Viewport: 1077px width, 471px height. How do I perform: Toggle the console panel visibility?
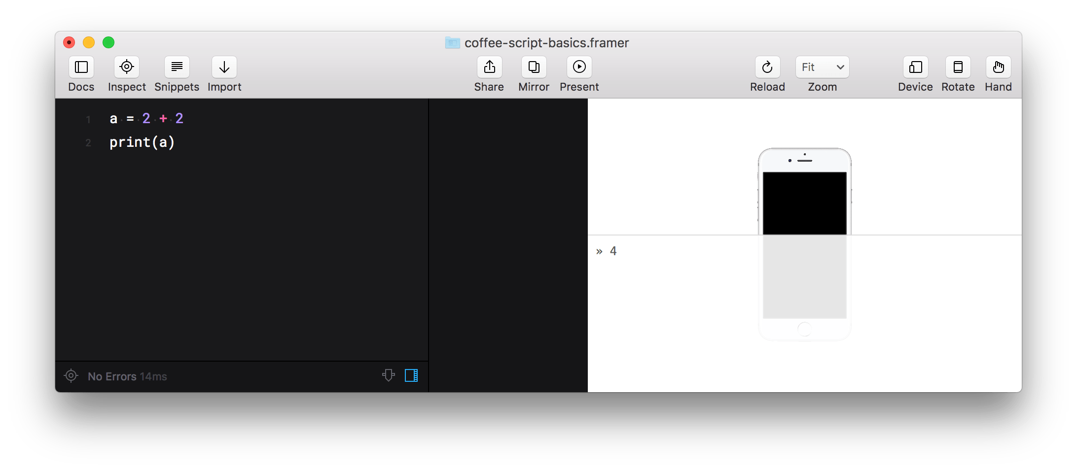412,375
